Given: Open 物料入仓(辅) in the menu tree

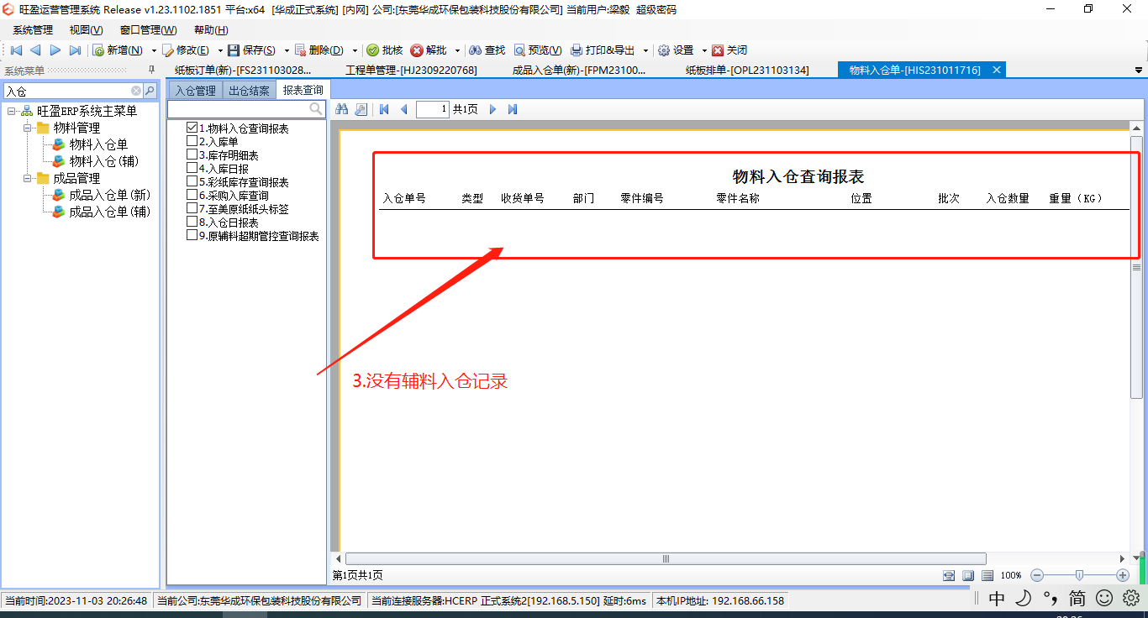Looking at the screenshot, I should coord(104,161).
